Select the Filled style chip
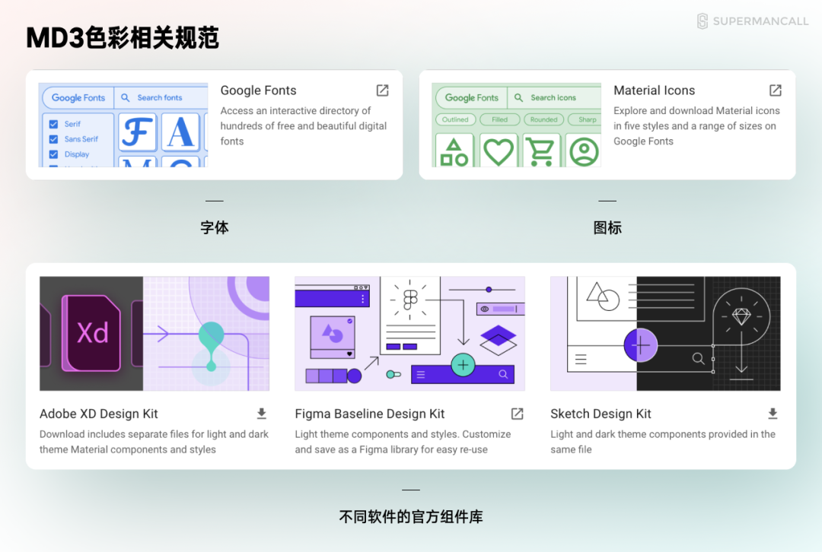 click(499, 119)
